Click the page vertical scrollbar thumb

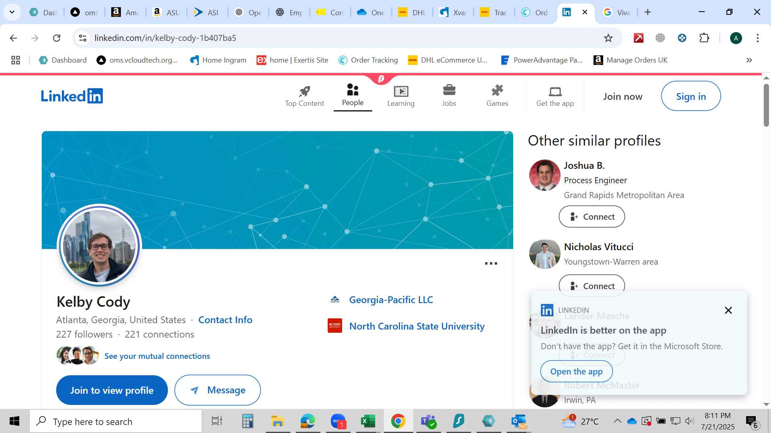[766, 105]
